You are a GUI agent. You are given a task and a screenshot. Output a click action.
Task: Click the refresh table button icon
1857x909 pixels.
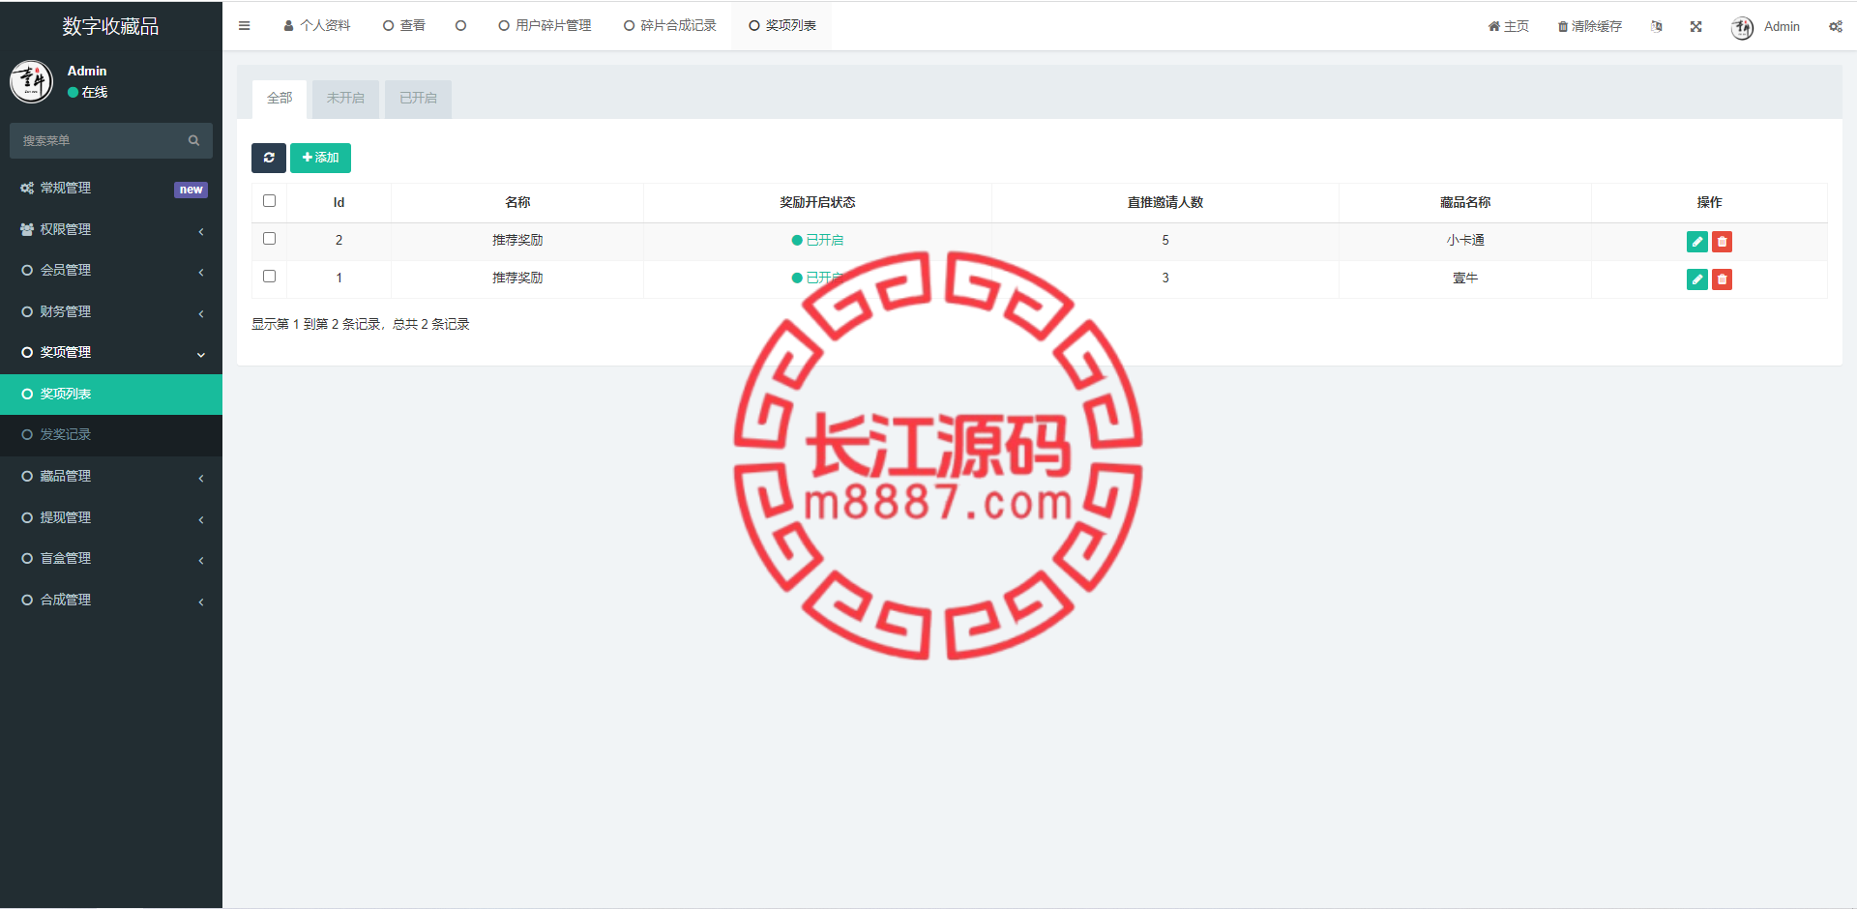pyautogui.click(x=269, y=158)
